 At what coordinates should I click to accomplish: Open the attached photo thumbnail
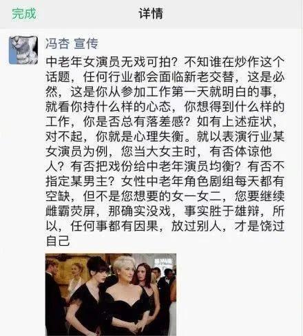tap(111, 295)
